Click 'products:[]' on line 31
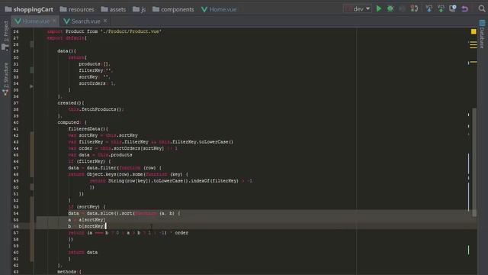The image size is (488, 275). click(94, 64)
